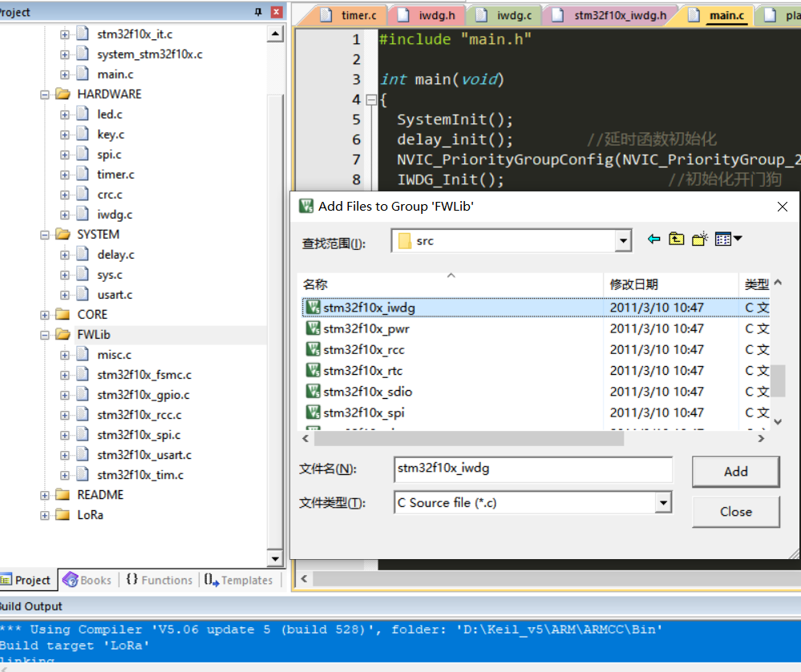Click the stm32f10x_sdio file icon
801x672 pixels.
tap(314, 391)
